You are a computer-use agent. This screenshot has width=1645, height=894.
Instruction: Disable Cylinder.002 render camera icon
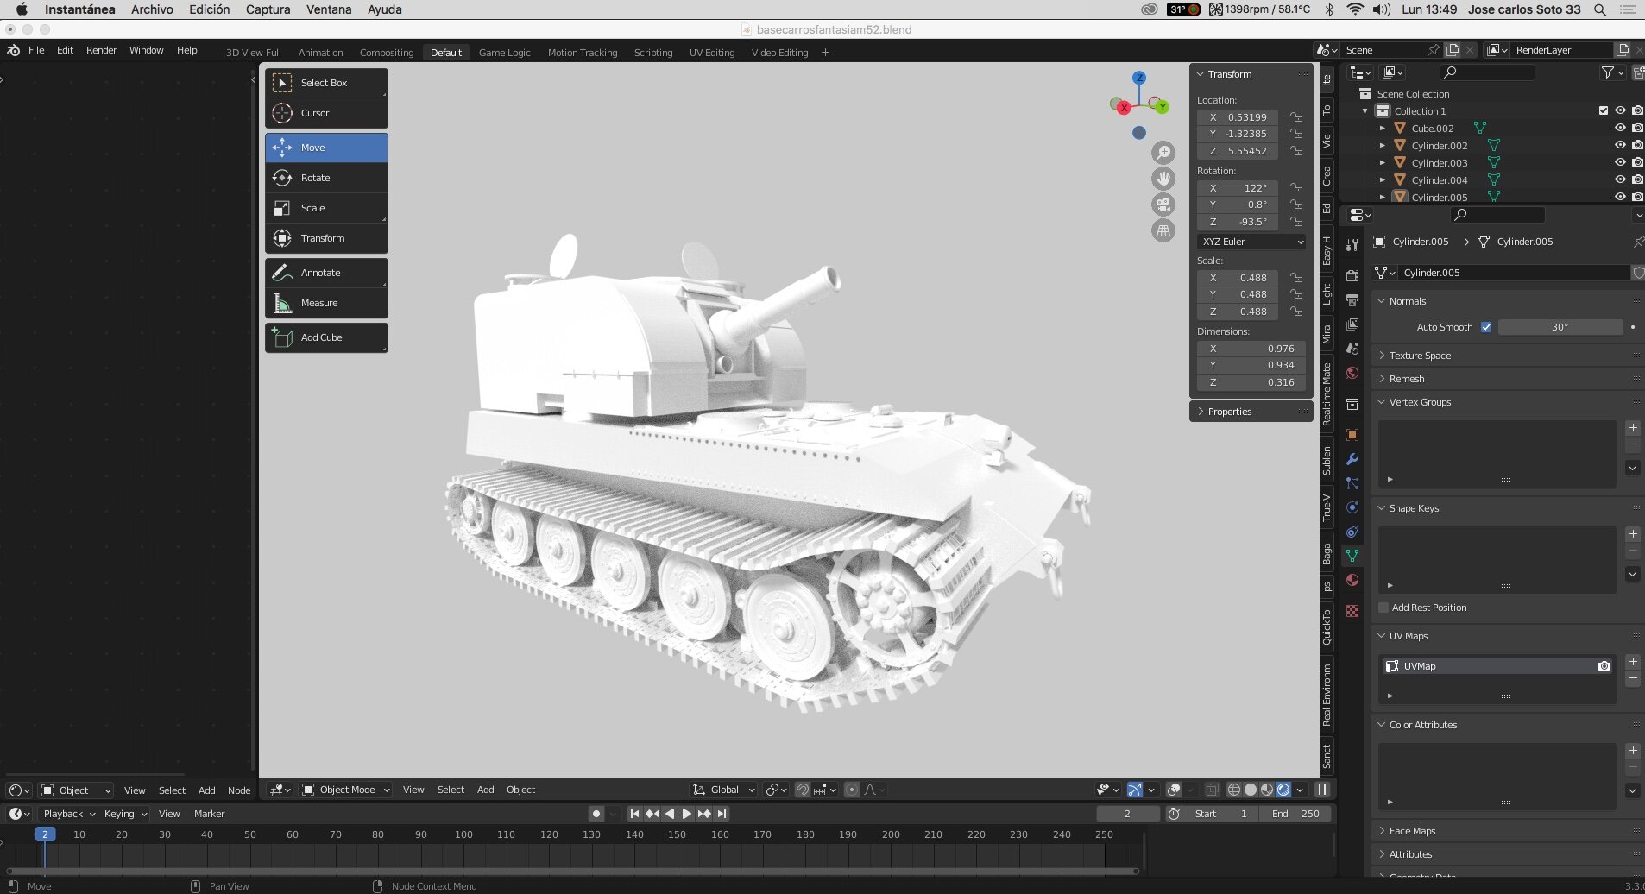[x=1637, y=145]
